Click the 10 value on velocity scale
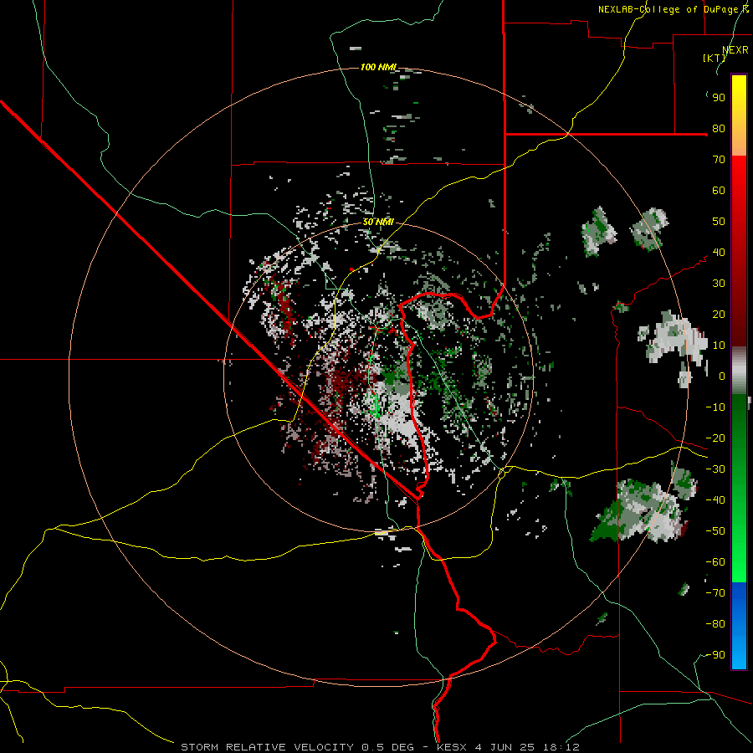 (x=719, y=346)
